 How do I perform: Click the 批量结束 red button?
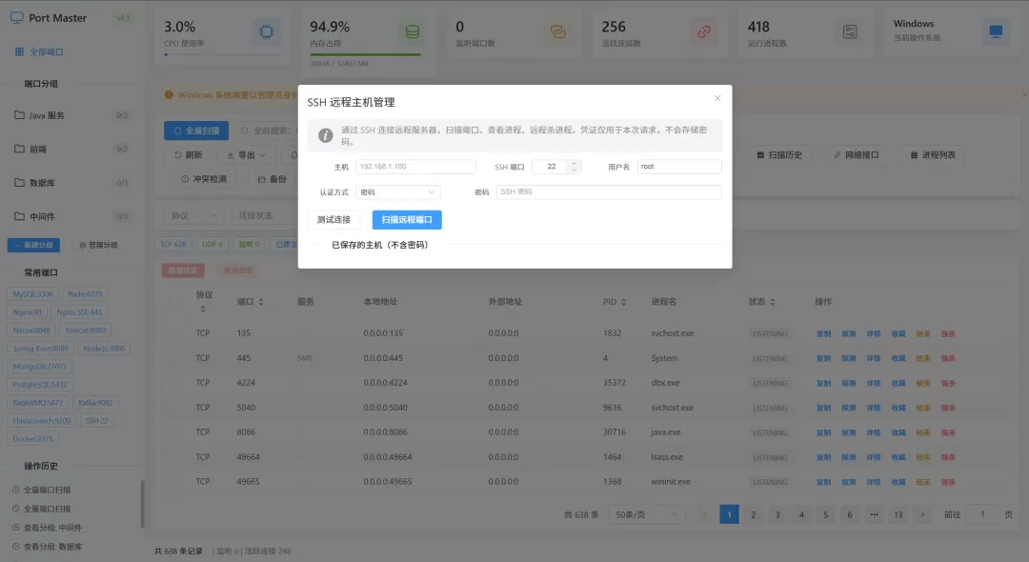[183, 271]
